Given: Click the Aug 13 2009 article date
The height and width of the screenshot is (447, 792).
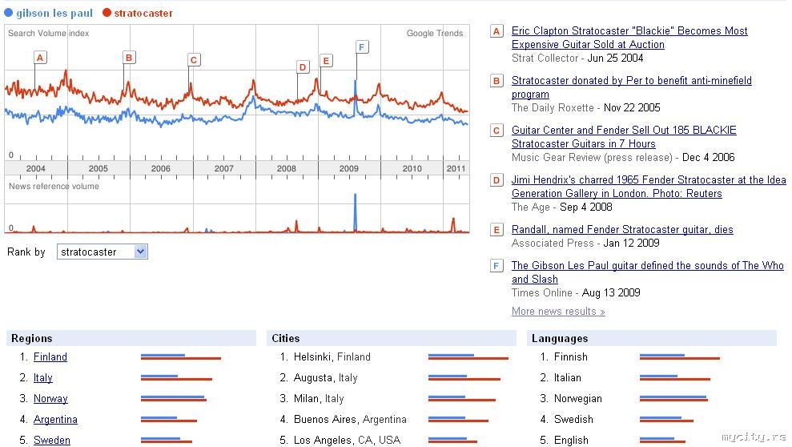Looking at the screenshot, I should click(x=611, y=292).
